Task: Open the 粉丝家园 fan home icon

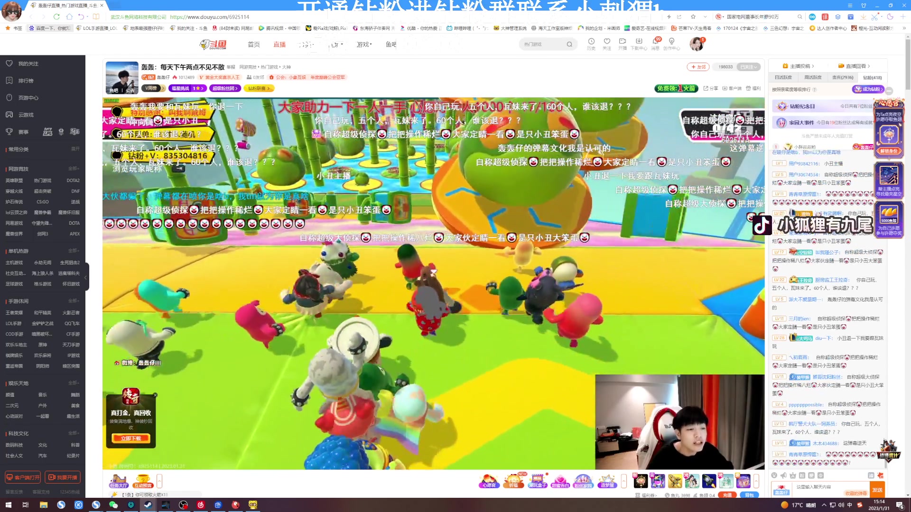Action: click(583, 481)
